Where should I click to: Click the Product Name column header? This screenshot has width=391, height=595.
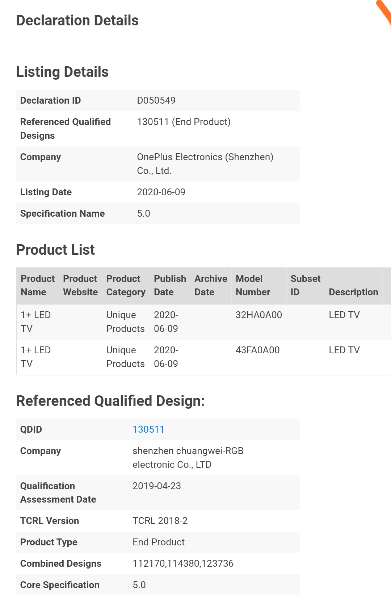38,286
